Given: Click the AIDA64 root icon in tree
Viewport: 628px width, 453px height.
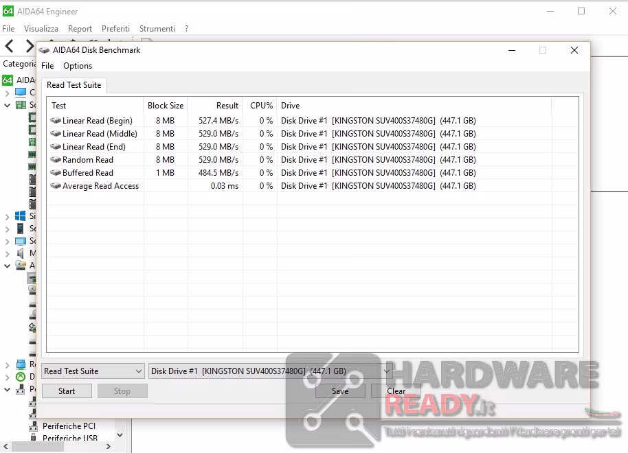Looking at the screenshot, I should point(8,80).
